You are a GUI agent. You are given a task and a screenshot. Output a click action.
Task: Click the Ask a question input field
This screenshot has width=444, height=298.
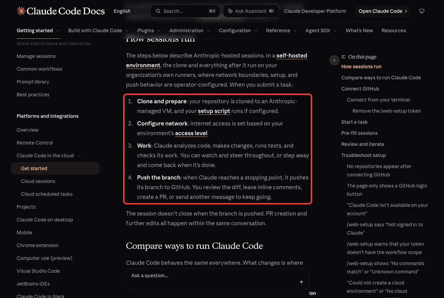click(217, 279)
